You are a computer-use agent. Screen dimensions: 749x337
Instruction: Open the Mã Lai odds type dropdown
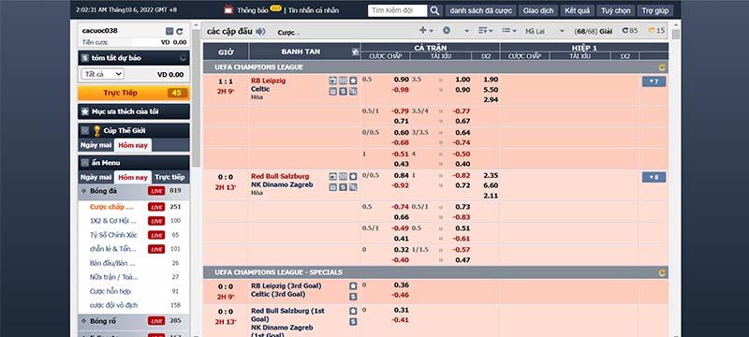point(545,32)
